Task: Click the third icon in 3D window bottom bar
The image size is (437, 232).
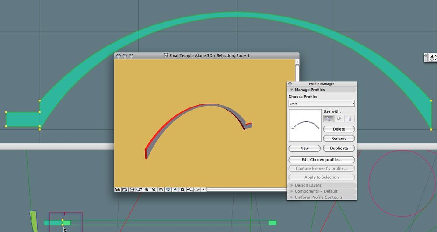Action: [x=132, y=190]
